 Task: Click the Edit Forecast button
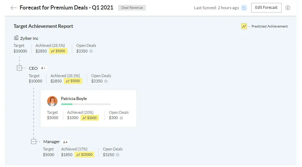click(266, 8)
